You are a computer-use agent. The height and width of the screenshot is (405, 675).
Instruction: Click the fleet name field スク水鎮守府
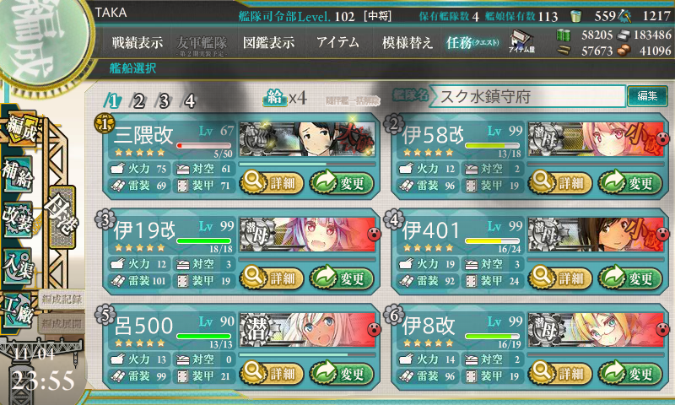click(x=526, y=96)
